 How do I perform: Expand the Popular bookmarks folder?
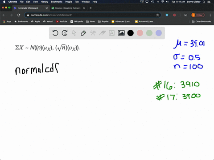[x=103, y=21]
